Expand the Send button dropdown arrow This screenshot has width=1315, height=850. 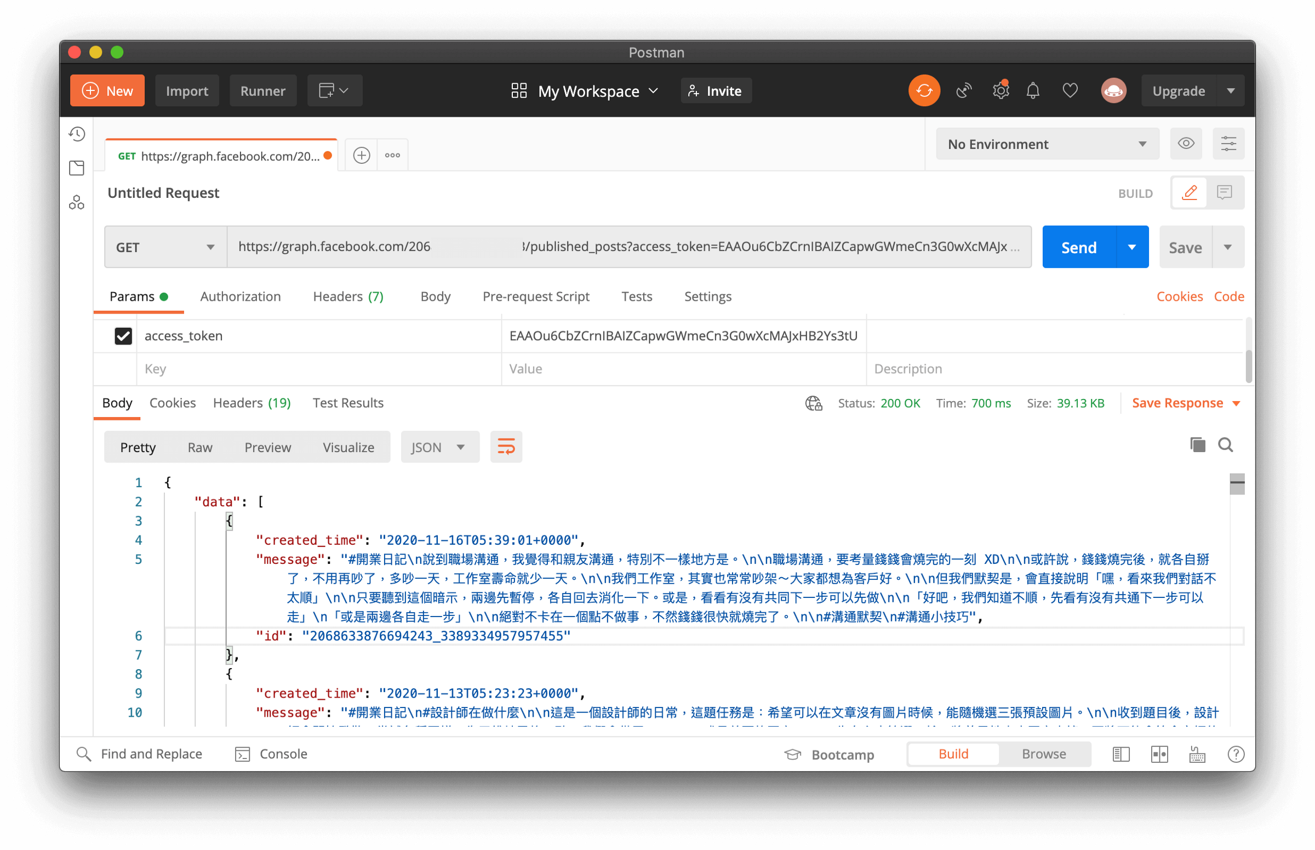pos(1132,247)
